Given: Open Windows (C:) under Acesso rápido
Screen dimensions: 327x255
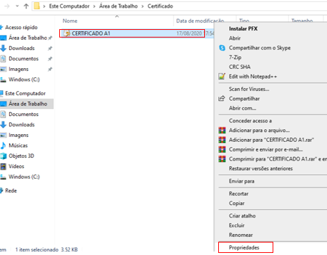Looking at the screenshot, I should pyautogui.click(x=24, y=79).
